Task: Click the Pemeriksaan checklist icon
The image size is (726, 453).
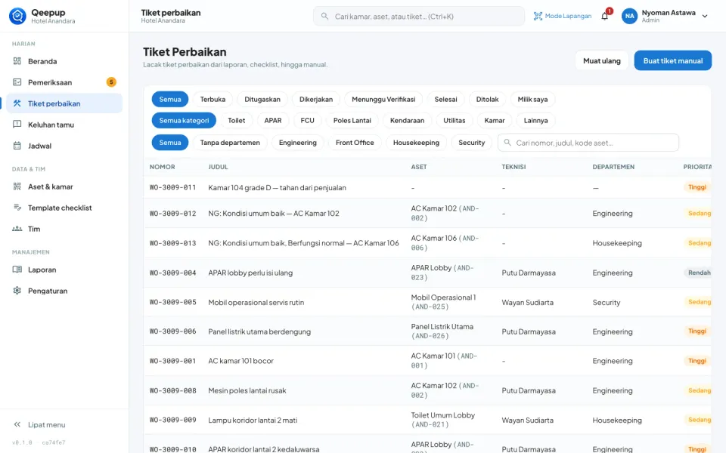Action: (17, 82)
